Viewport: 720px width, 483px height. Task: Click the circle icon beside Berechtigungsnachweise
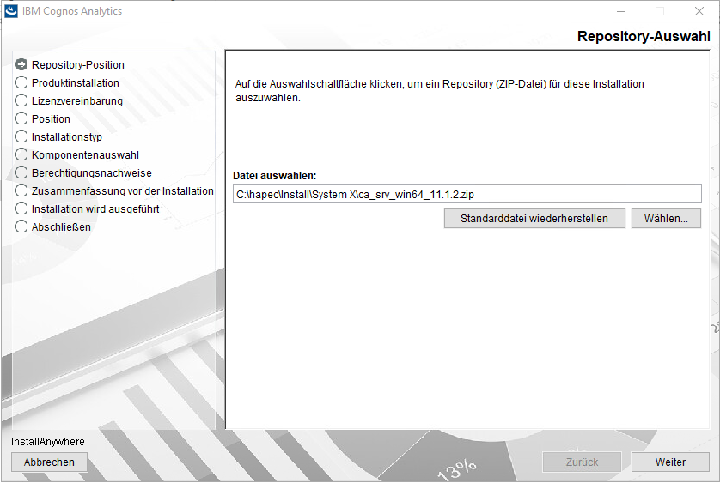tap(21, 172)
